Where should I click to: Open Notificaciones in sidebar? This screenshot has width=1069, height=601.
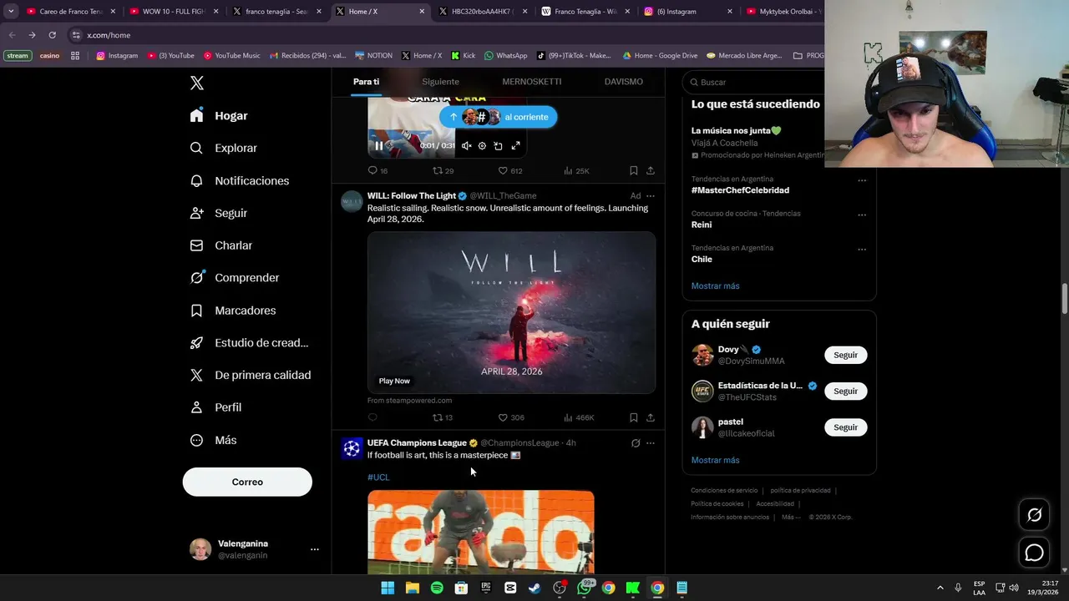click(239, 180)
